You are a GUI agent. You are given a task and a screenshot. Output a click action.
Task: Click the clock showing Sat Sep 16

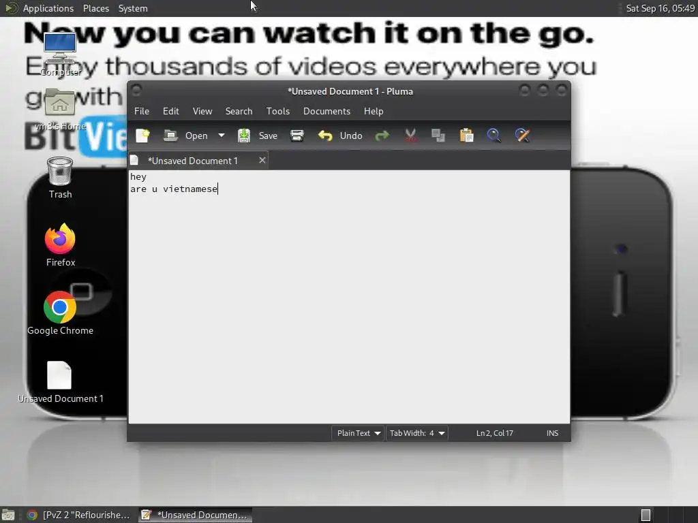tap(660, 8)
